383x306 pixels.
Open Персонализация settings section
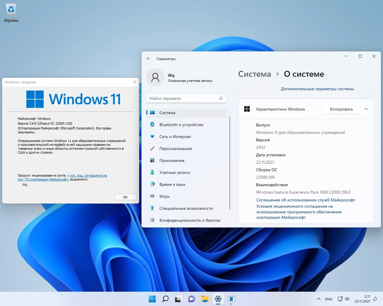click(x=186, y=149)
